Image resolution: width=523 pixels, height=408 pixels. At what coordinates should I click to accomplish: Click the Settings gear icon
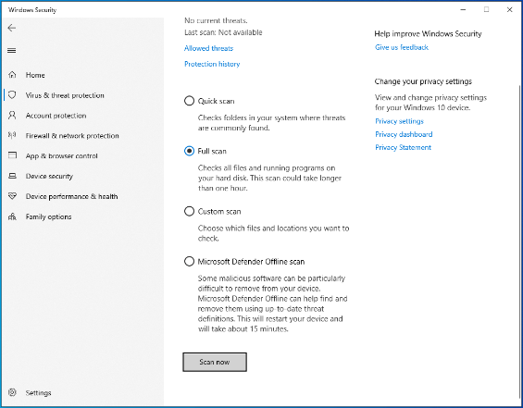coord(12,392)
